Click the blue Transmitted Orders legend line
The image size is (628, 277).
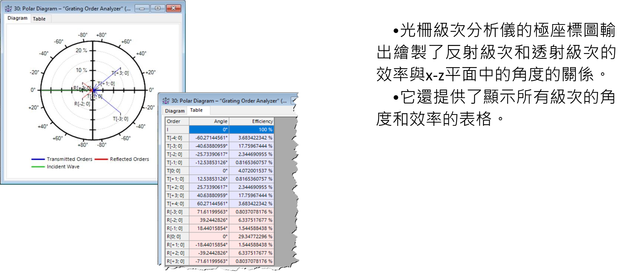[x=38, y=159]
